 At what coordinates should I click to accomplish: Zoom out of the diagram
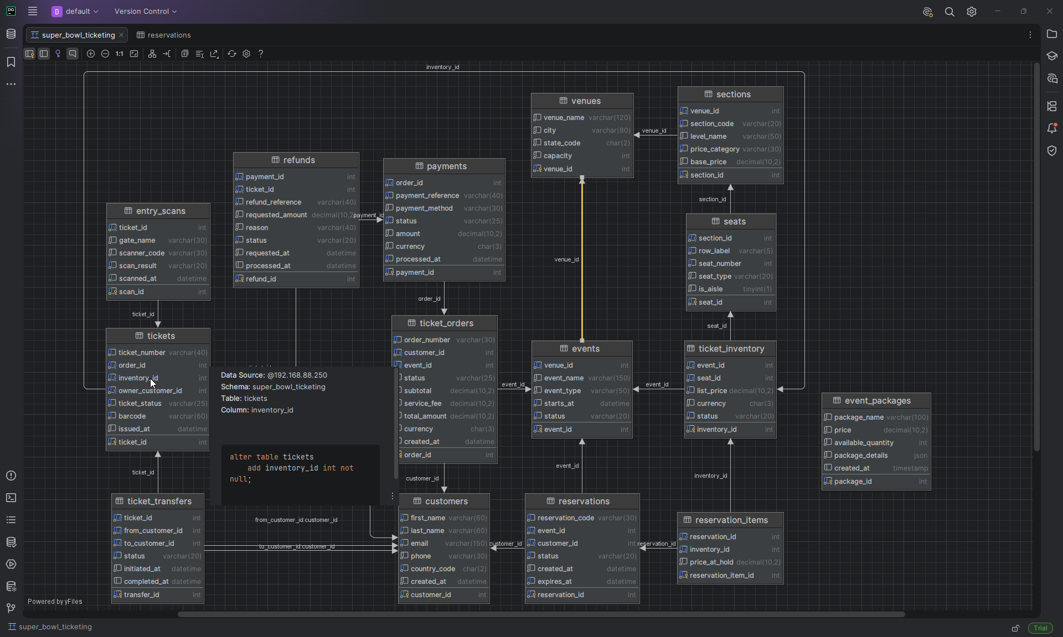105,54
